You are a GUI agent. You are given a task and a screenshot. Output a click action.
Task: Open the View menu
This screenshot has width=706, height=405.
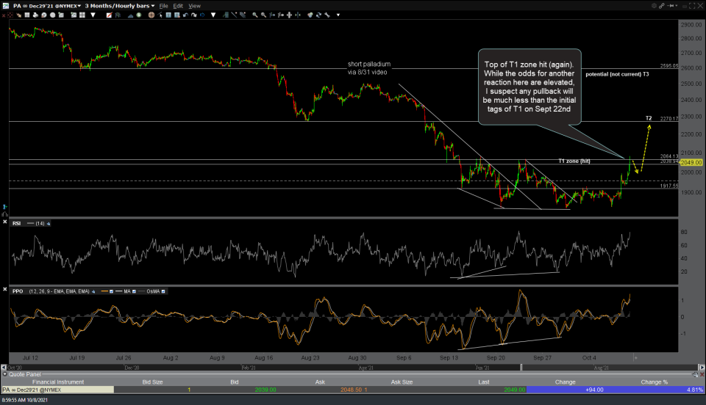195,5
